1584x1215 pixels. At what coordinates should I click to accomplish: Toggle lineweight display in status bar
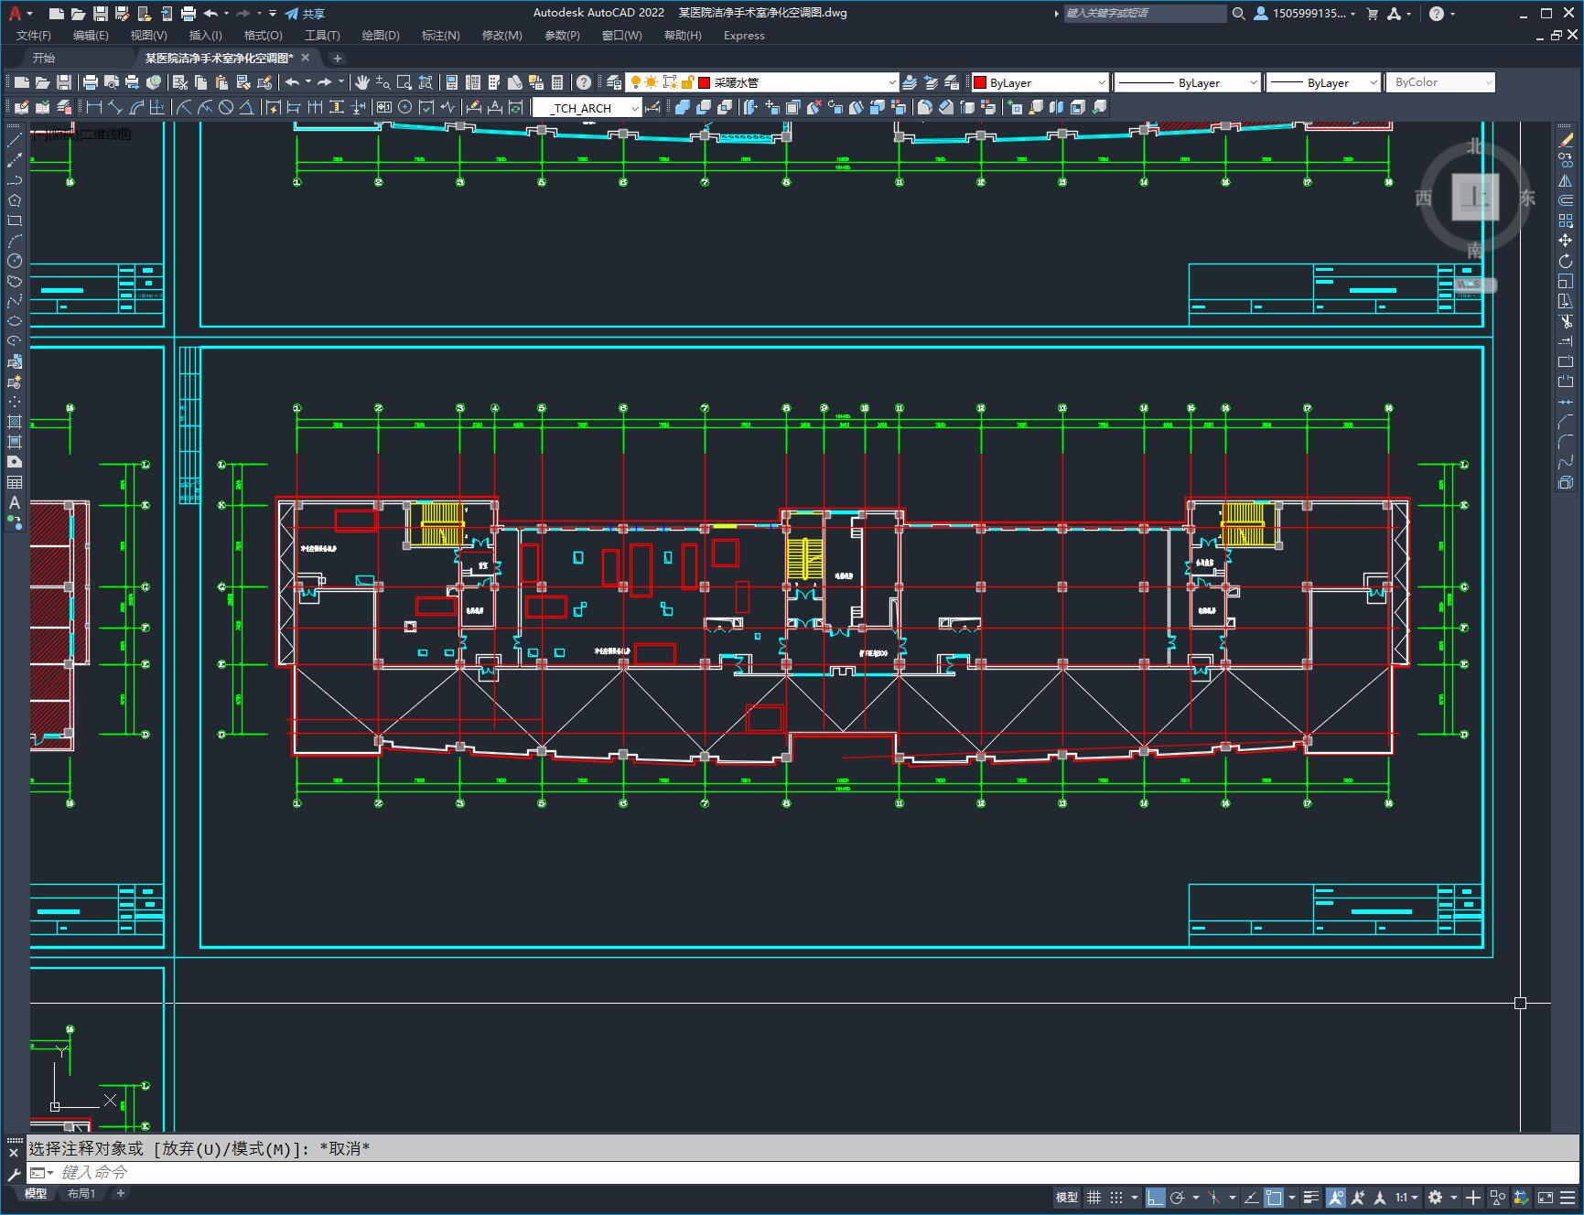coord(1311,1197)
